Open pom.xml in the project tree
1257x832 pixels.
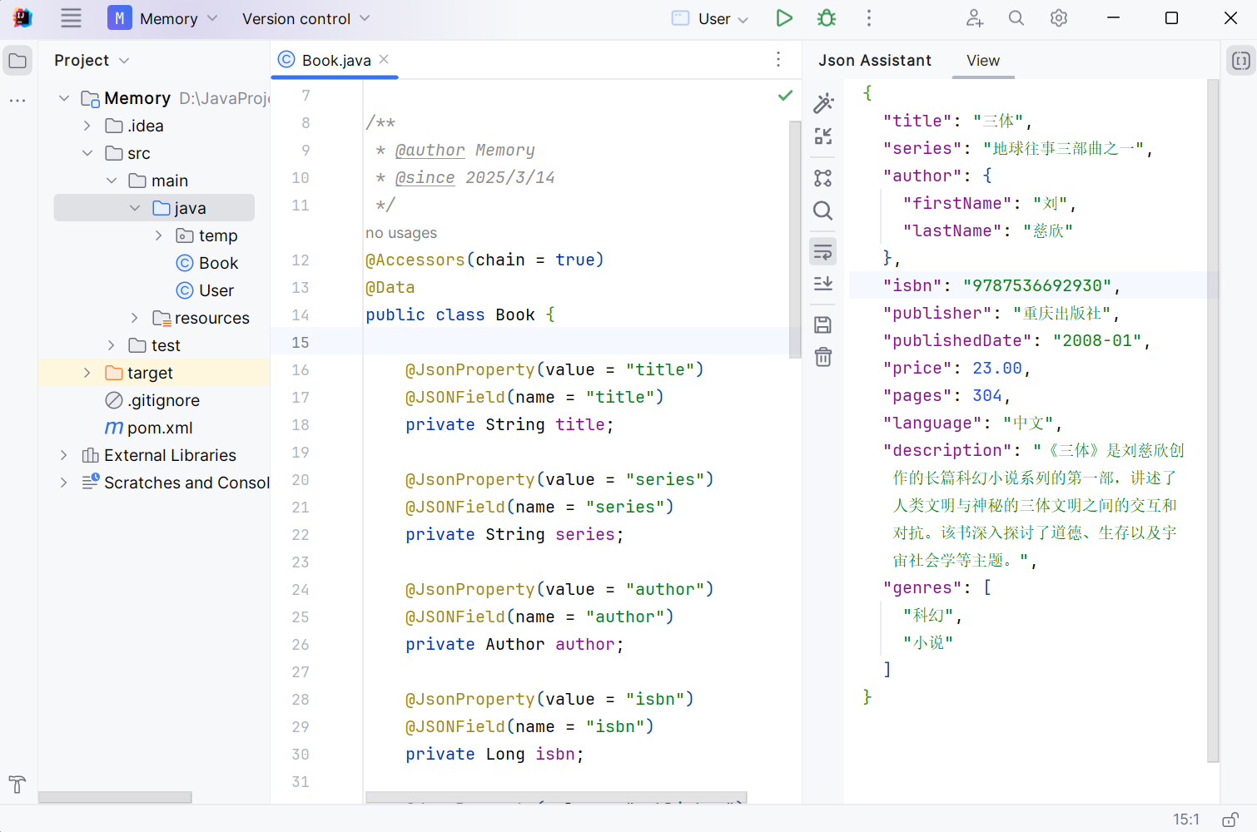(159, 428)
